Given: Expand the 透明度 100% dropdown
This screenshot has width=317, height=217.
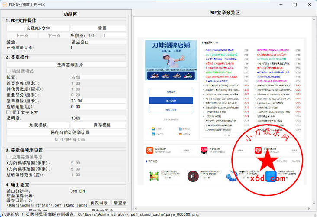Looking at the screenshot, I should [98, 118].
